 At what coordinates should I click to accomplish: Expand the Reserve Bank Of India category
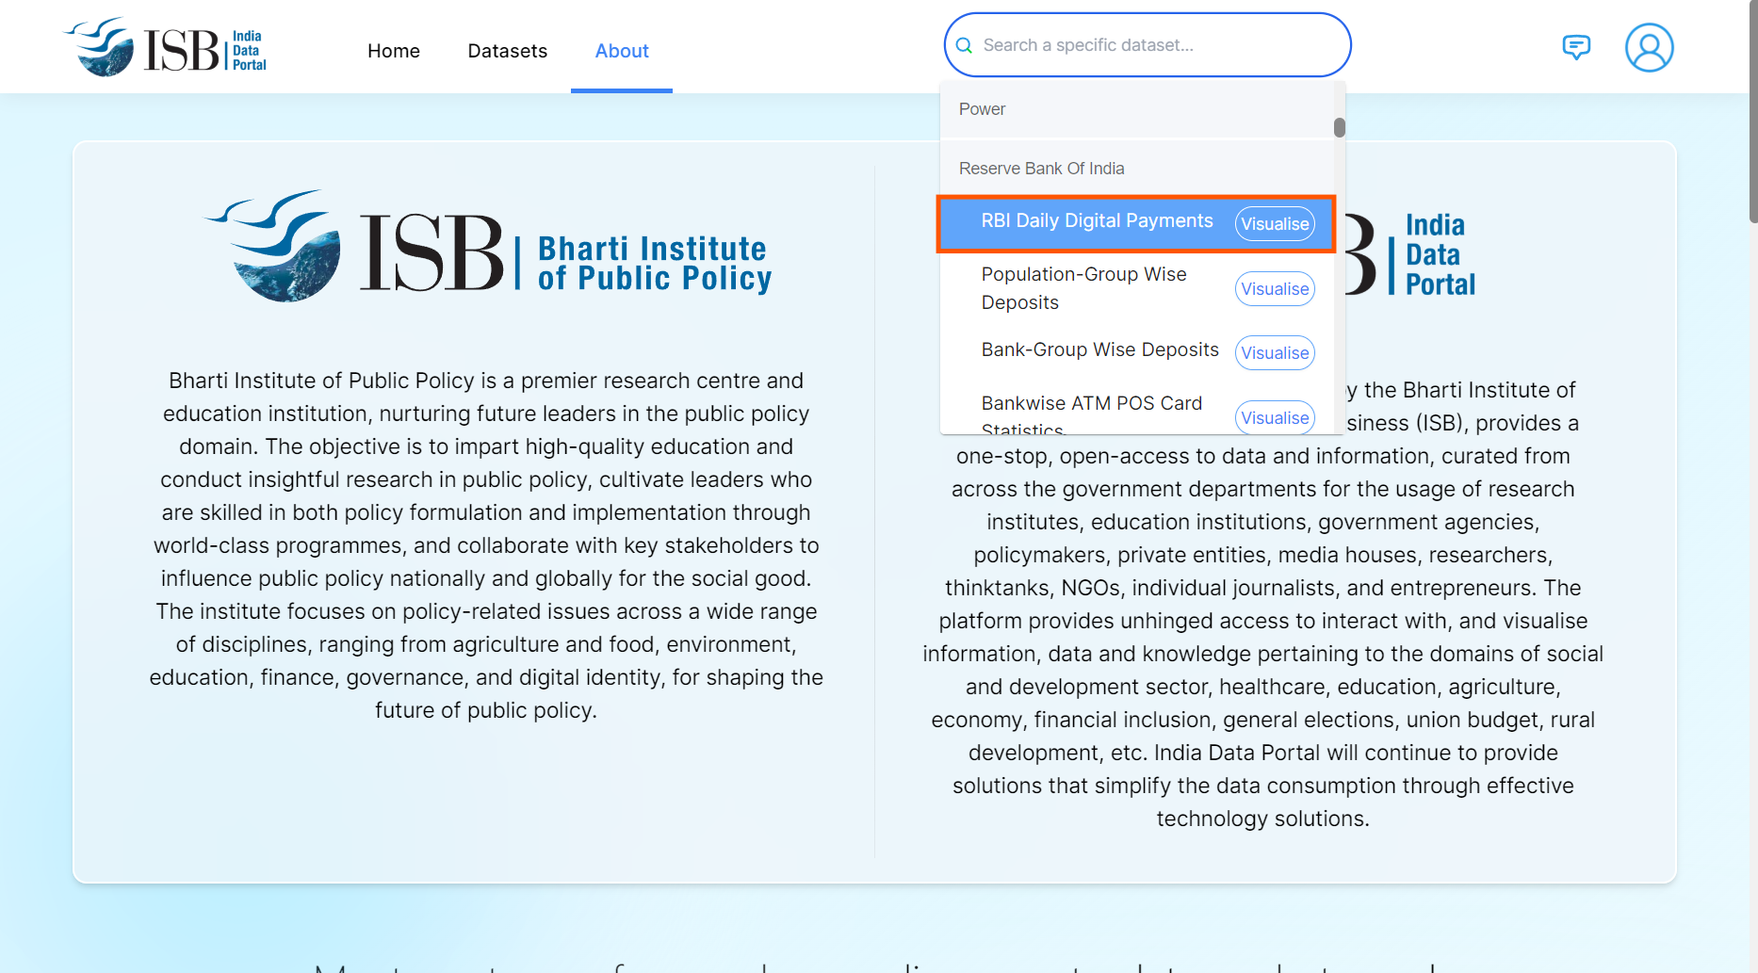(x=1041, y=169)
